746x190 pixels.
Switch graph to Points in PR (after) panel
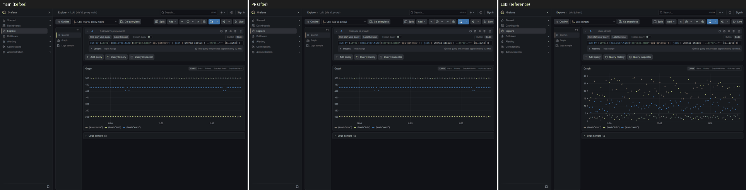(x=457, y=68)
